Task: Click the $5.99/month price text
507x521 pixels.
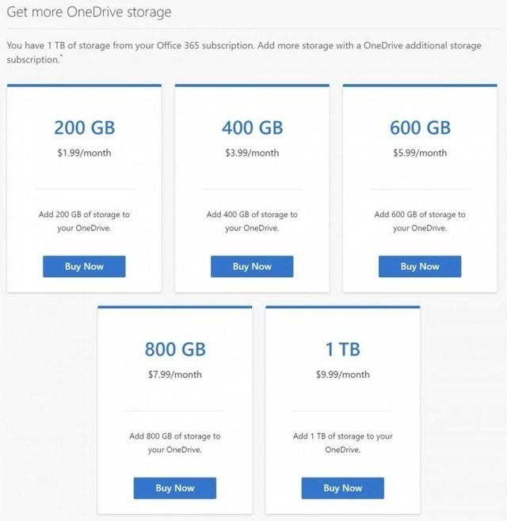Action: [x=420, y=153]
